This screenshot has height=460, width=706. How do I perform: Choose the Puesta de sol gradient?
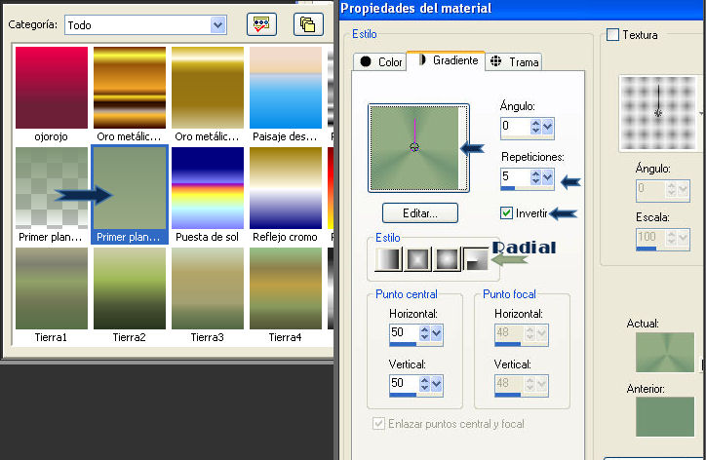[208, 188]
